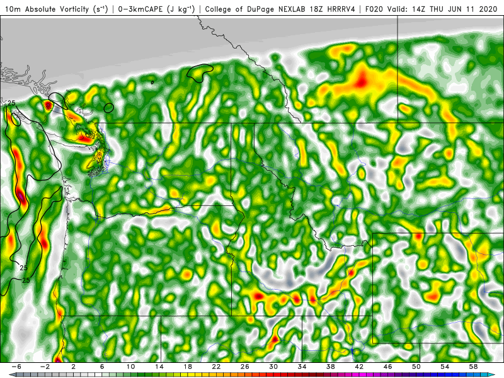This screenshot has width=504, height=378.
Task: Click the '34' color bar label
Action: click(302, 367)
